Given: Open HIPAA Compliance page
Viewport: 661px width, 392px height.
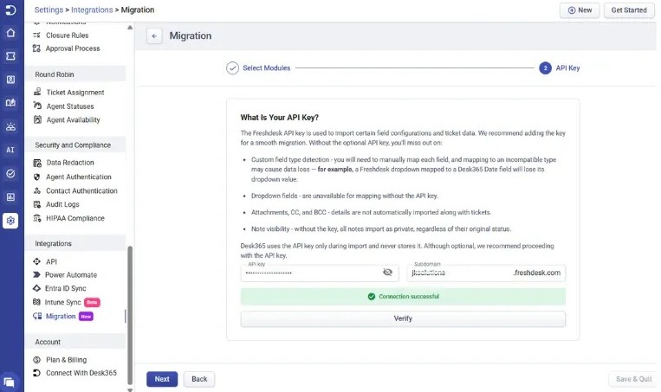Looking at the screenshot, I should [x=75, y=218].
